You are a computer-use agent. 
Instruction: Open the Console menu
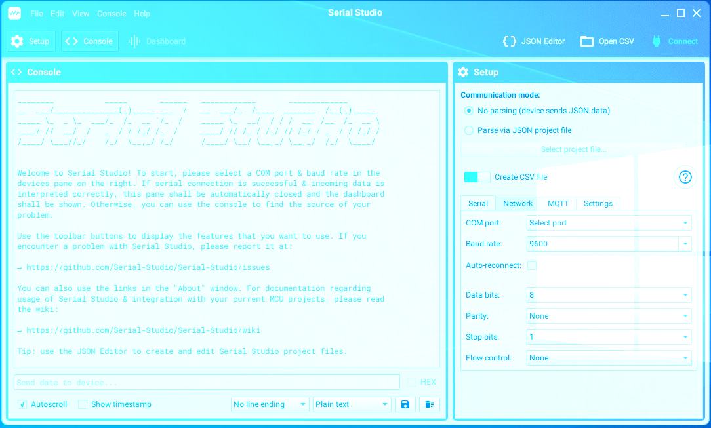pyautogui.click(x=112, y=13)
